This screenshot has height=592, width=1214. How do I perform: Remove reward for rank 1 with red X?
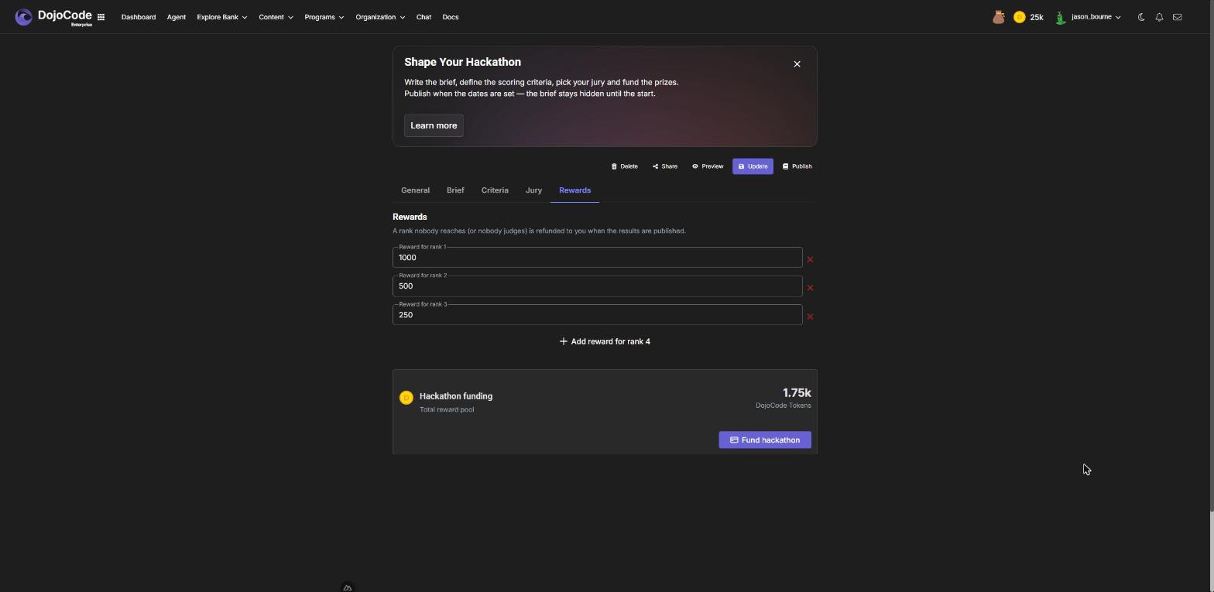(810, 259)
